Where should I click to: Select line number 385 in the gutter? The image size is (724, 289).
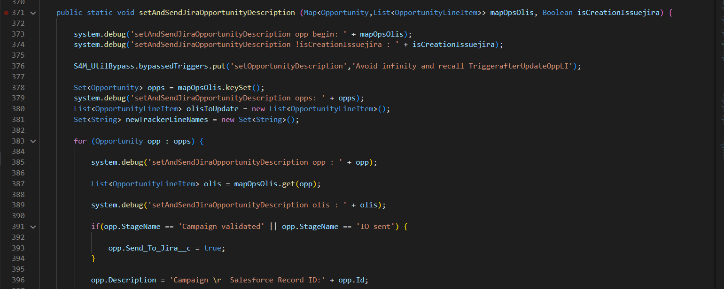click(17, 162)
